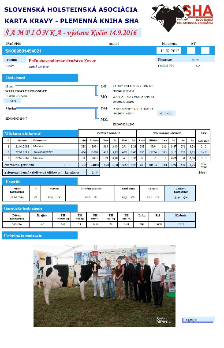
Task: Open the Rodokmeň section header
Action: click(40, 78)
